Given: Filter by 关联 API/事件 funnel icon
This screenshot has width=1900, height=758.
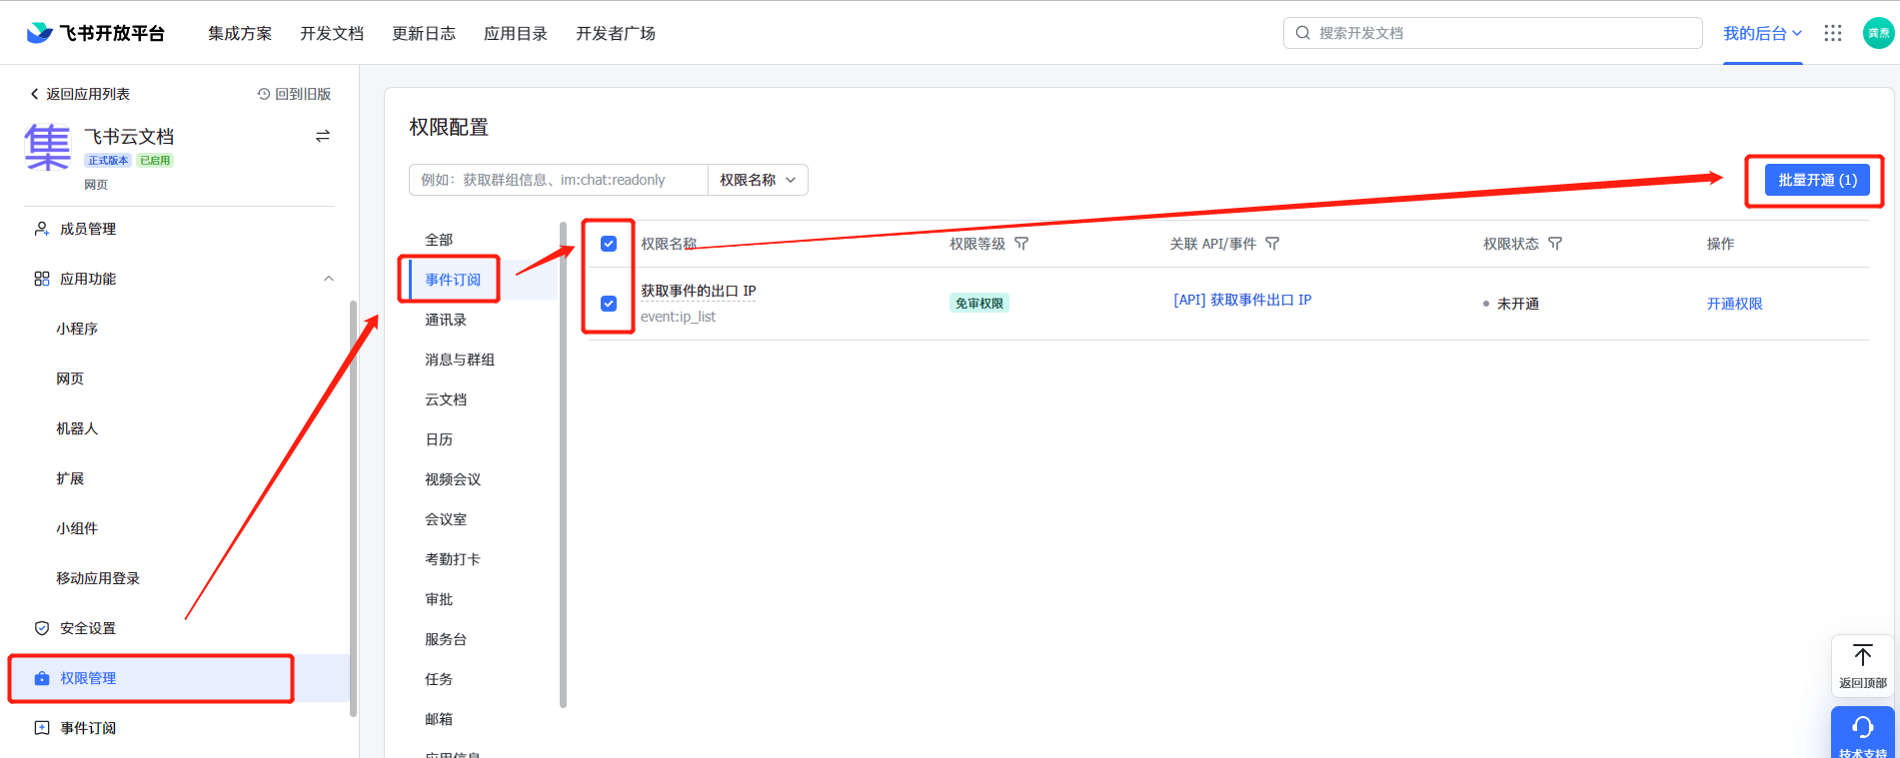Looking at the screenshot, I should coord(1272,244).
